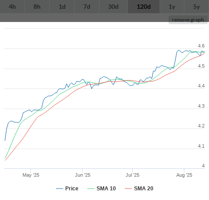
Task: Select the 4h time range tab
Action: pos(12,7)
